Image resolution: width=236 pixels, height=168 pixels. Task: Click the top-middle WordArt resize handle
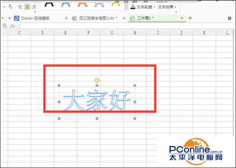coord(97,86)
